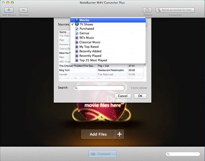Select Movies in the sources menu
Viewport: 205px width, 161px height.
tap(108, 20)
